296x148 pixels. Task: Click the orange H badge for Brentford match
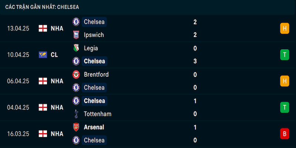pyautogui.click(x=285, y=81)
